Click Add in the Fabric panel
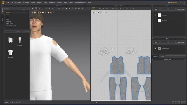 pos(156,9)
